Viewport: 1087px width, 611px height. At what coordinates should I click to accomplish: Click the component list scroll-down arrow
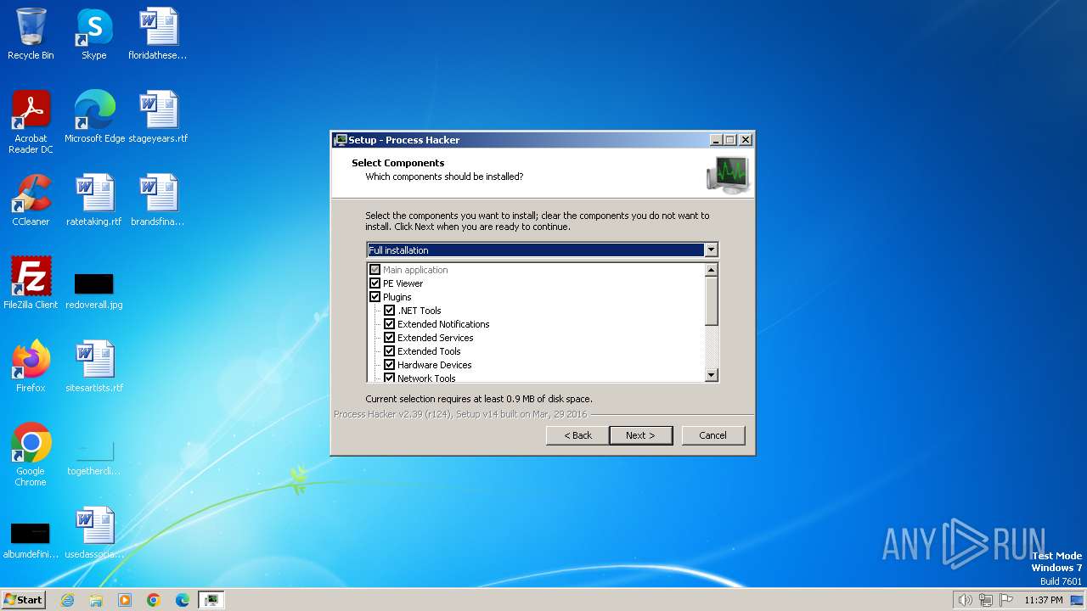tap(712, 375)
